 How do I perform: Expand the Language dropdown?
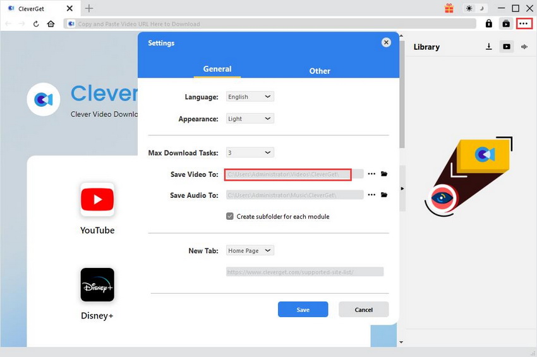250,97
